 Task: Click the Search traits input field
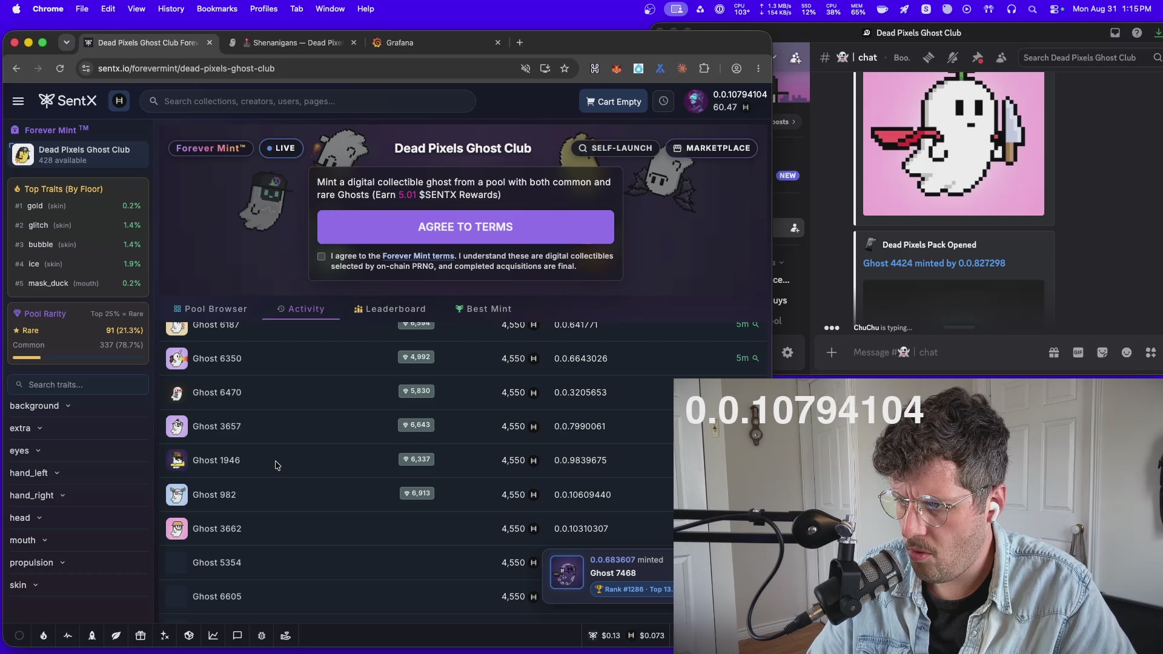click(78, 385)
